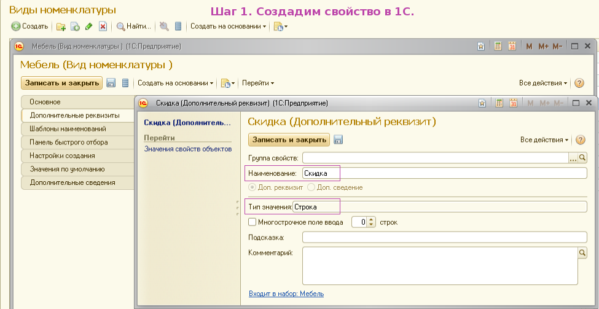Click help icon in Скидка dialog

coord(579,140)
